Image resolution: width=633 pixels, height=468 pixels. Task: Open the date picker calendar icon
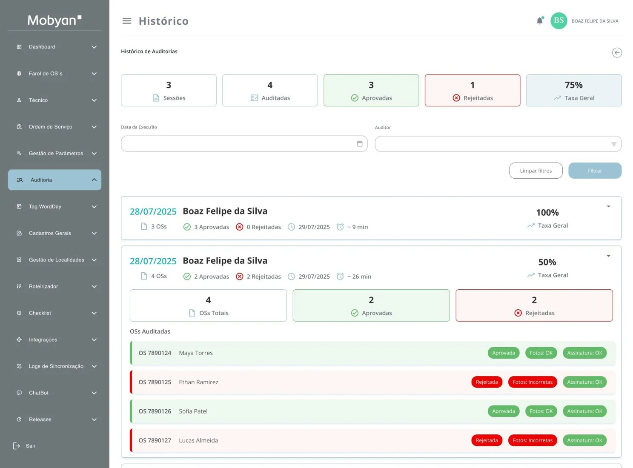coord(360,144)
